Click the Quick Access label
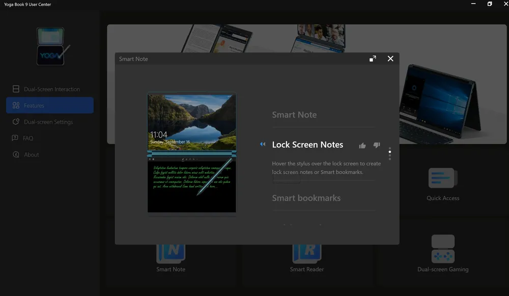 (x=443, y=198)
